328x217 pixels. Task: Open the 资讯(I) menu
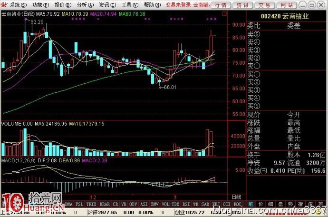pyautogui.click(x=107, y=5)
